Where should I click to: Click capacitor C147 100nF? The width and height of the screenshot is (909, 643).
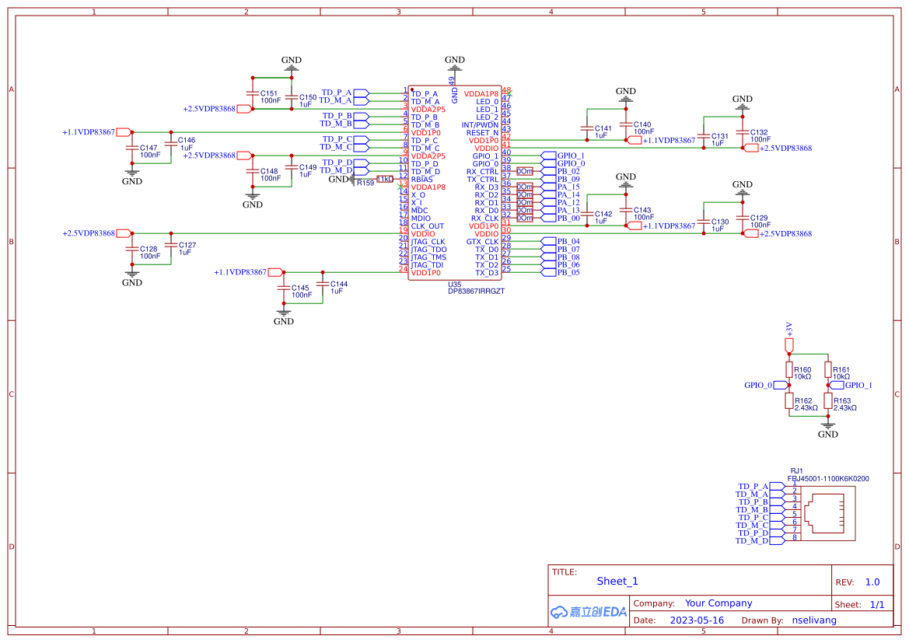132,148
